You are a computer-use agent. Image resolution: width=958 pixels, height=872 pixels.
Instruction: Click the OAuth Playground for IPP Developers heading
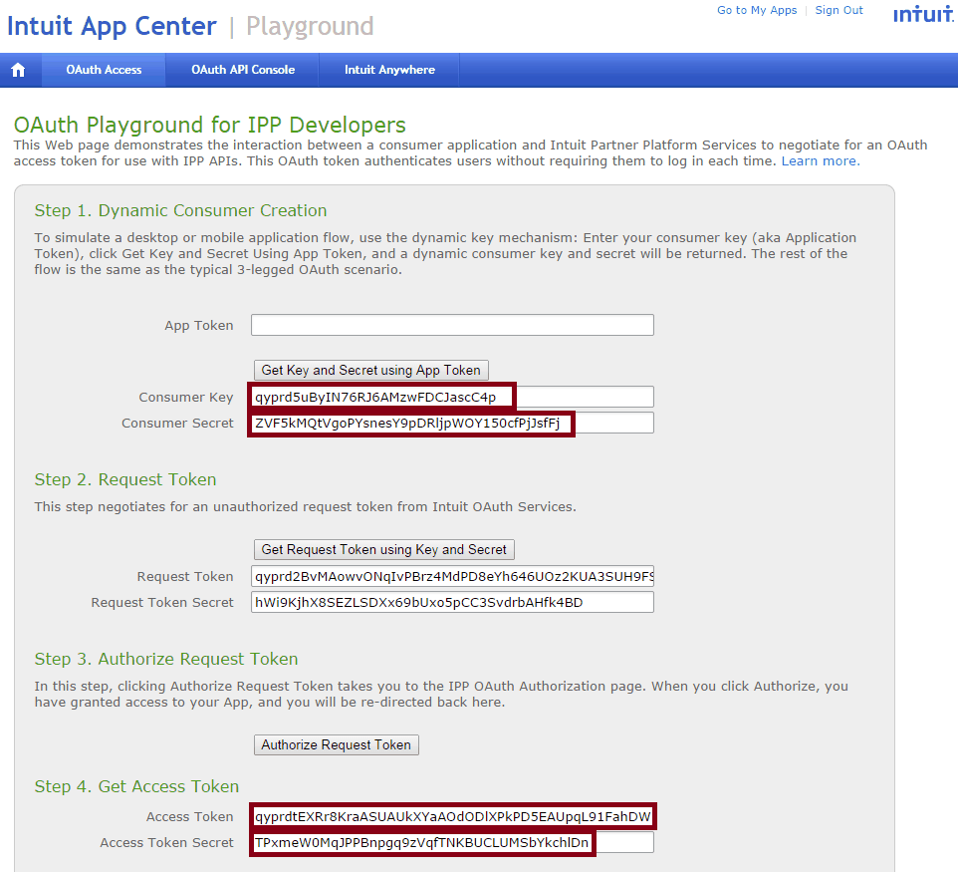tap(209, 125)
